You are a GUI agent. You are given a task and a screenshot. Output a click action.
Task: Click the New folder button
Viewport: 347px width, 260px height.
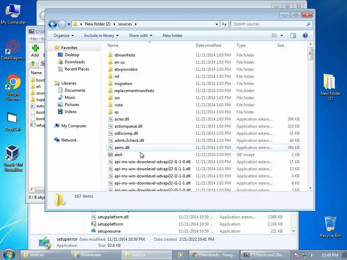tap(172, 36)
